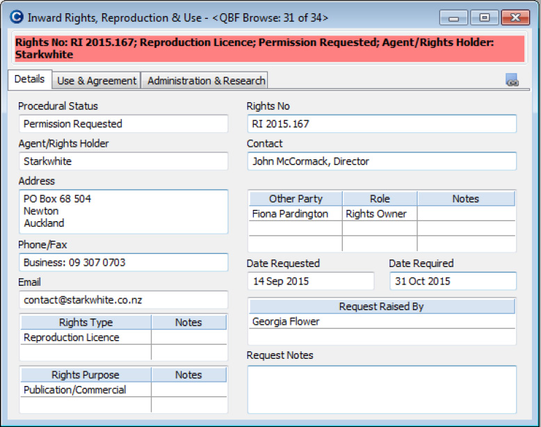Click the Contact field with John McCormack
This screenshot has width=541, height=427.
[x=382, y=161]
